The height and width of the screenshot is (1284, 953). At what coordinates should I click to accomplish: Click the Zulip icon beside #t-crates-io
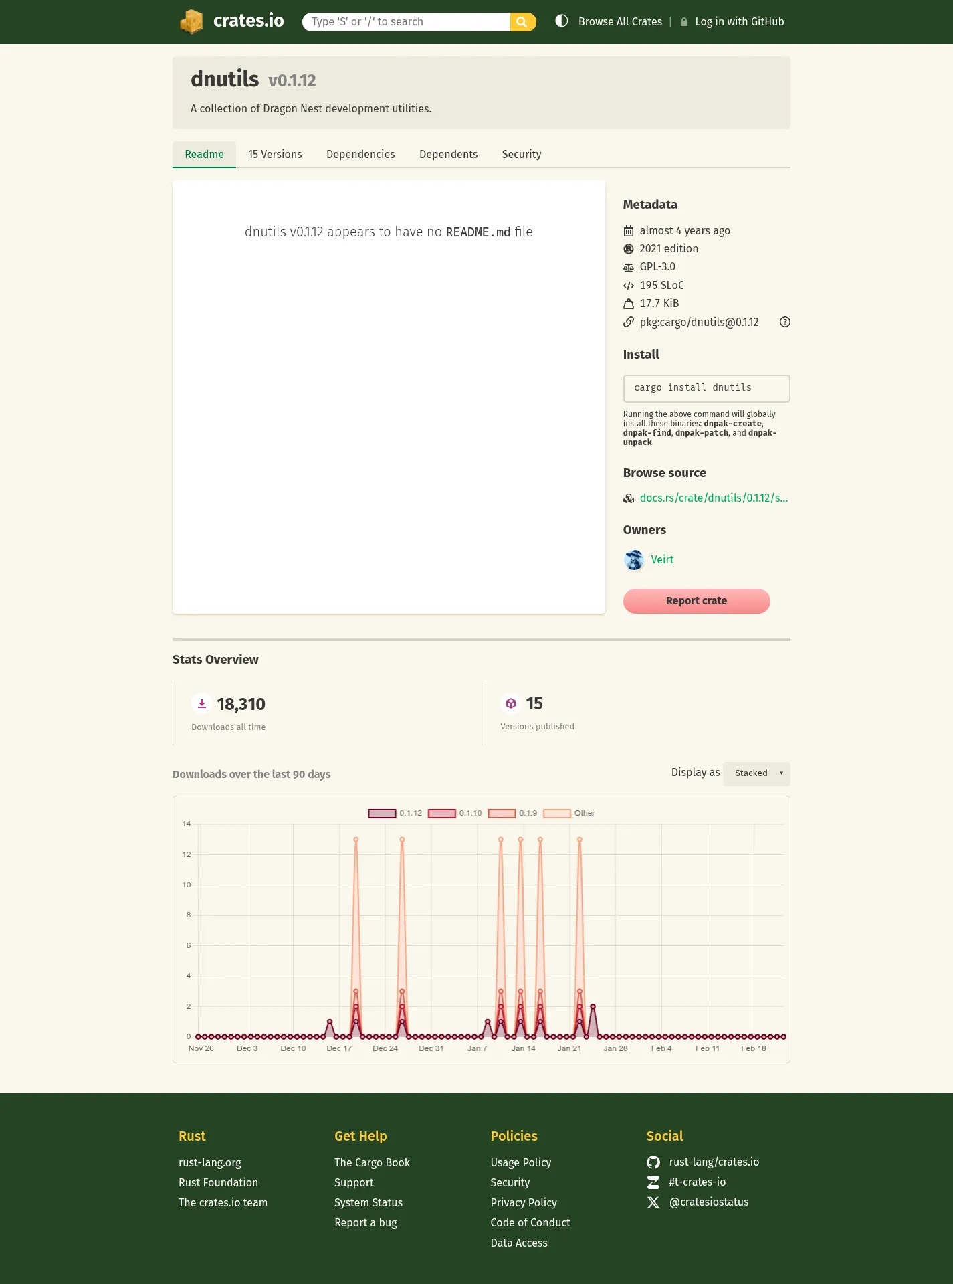653,1182
